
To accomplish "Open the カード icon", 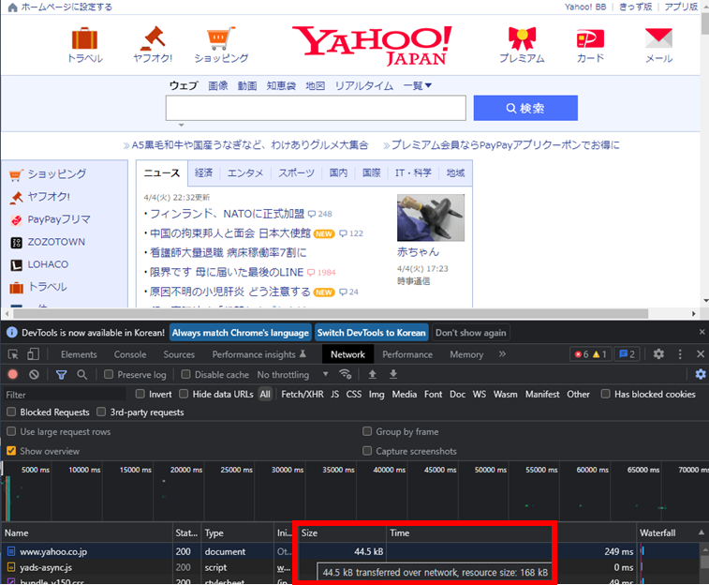I will click(590, 39).
